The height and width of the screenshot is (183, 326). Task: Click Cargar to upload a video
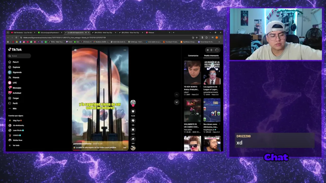[14, 98]
